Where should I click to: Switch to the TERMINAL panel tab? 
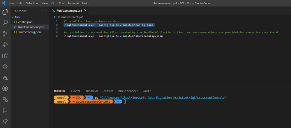(x=60, y=91)
